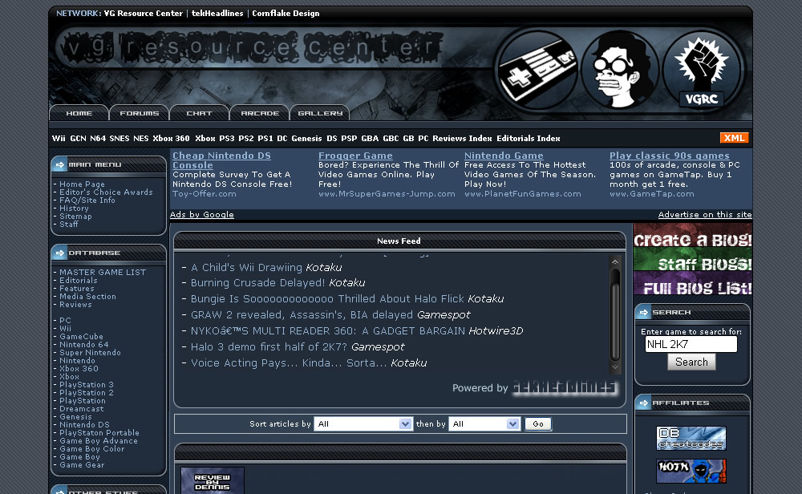Open A Child's Wii Drawing headline
Viewport: 802px width, 494px height.
tap(246, 268)
